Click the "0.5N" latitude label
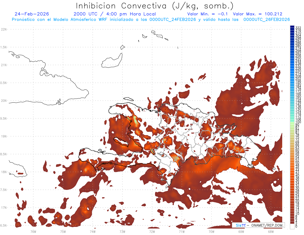Viewport: 304px width, 235px height. 4,83
